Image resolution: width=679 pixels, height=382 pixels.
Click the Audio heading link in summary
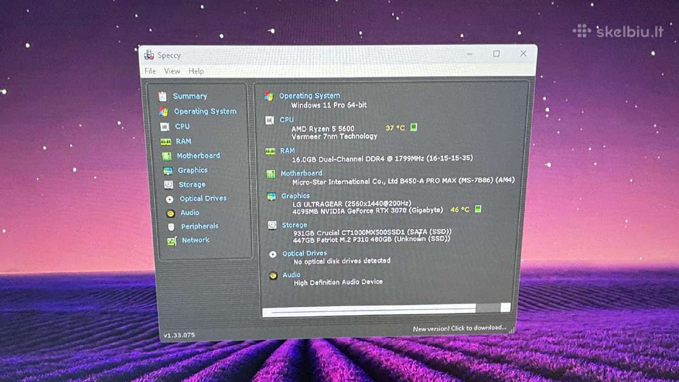(x=291, y=275)
